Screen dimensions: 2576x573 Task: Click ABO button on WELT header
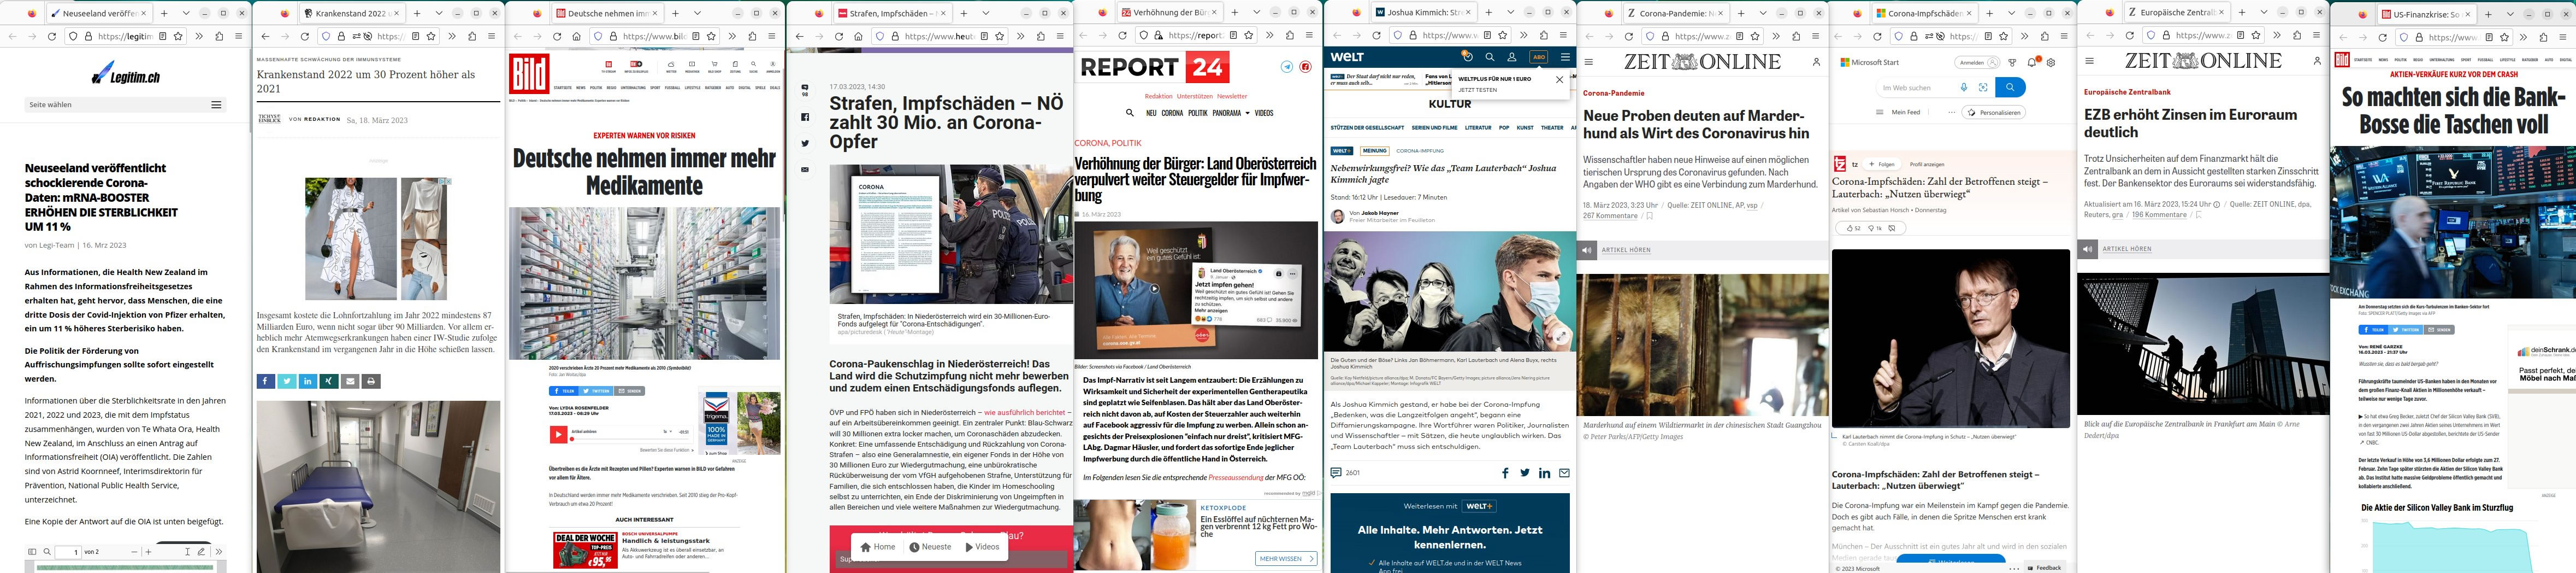pos(1539,57)
